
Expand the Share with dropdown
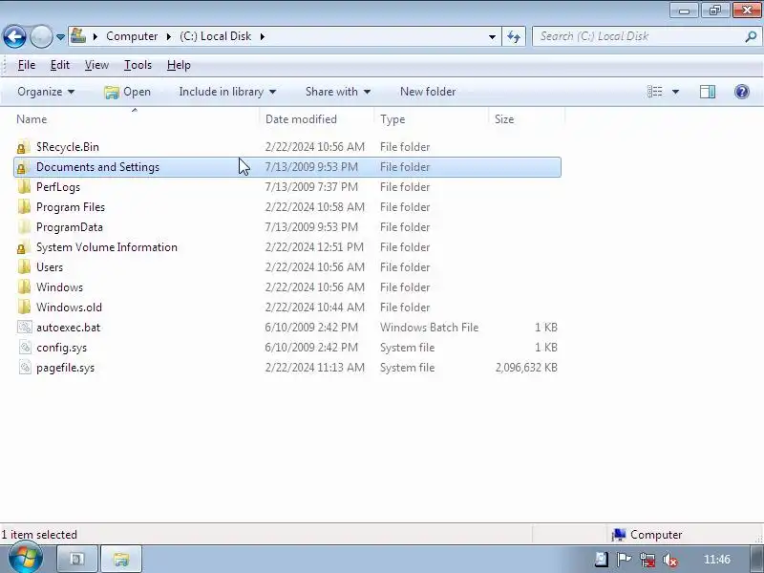coord(338,92)
